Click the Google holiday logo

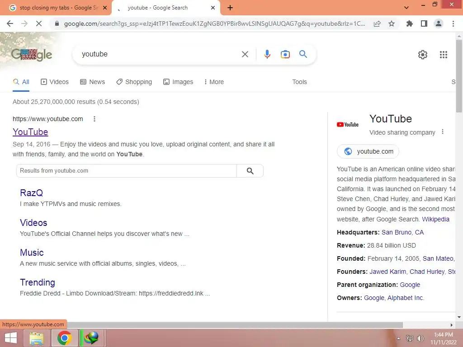[32, 55]
